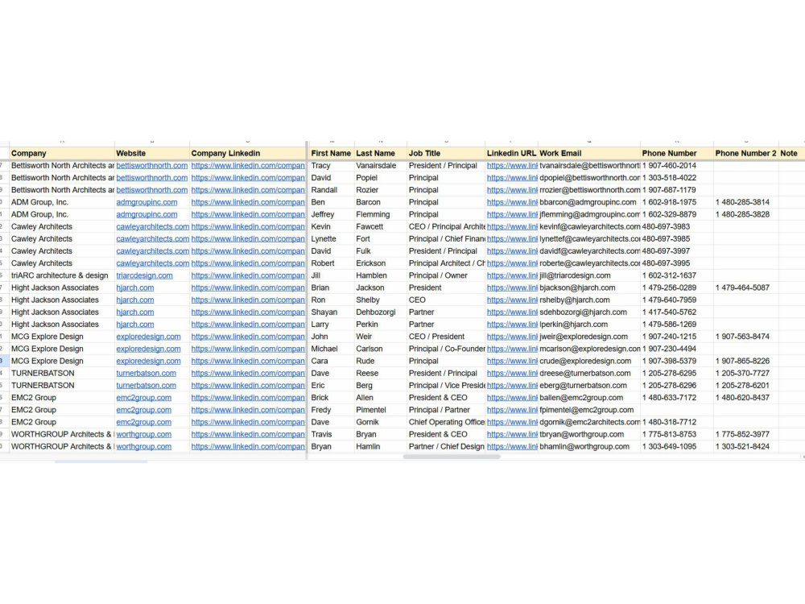805x604 pixels.
Task: Select the Phone Number header cell
Action: tap(677, 153)
